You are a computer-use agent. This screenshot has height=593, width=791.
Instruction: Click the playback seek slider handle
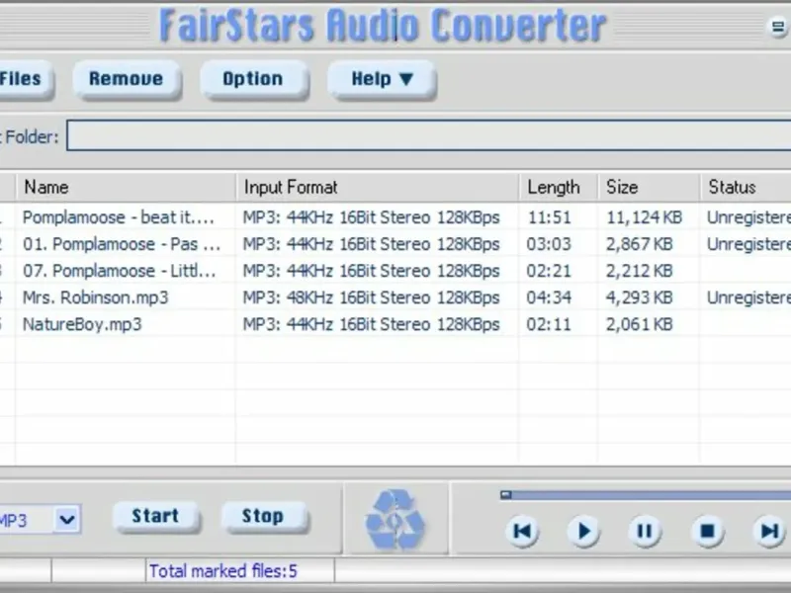(506, 495)
